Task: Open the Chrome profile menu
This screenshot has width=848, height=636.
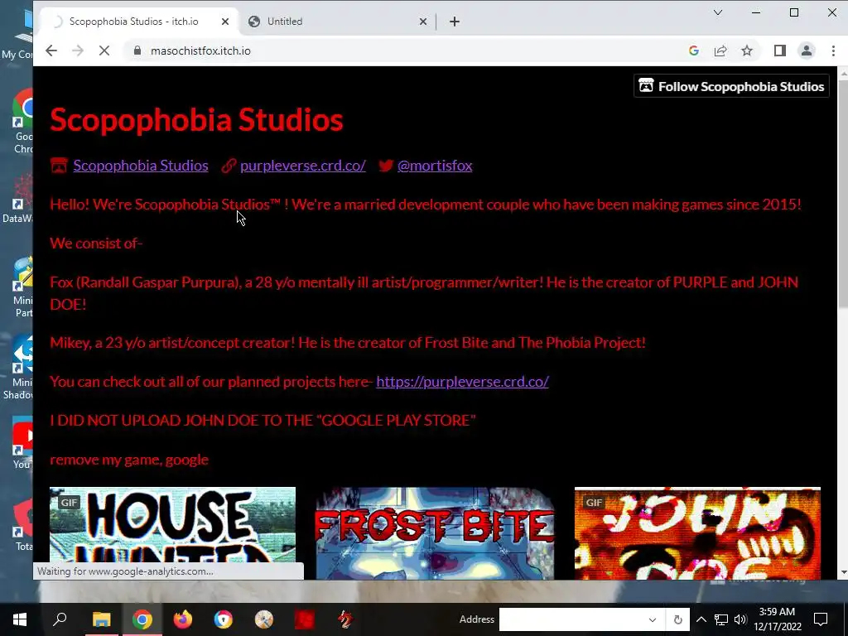Action: coord(807,51)
